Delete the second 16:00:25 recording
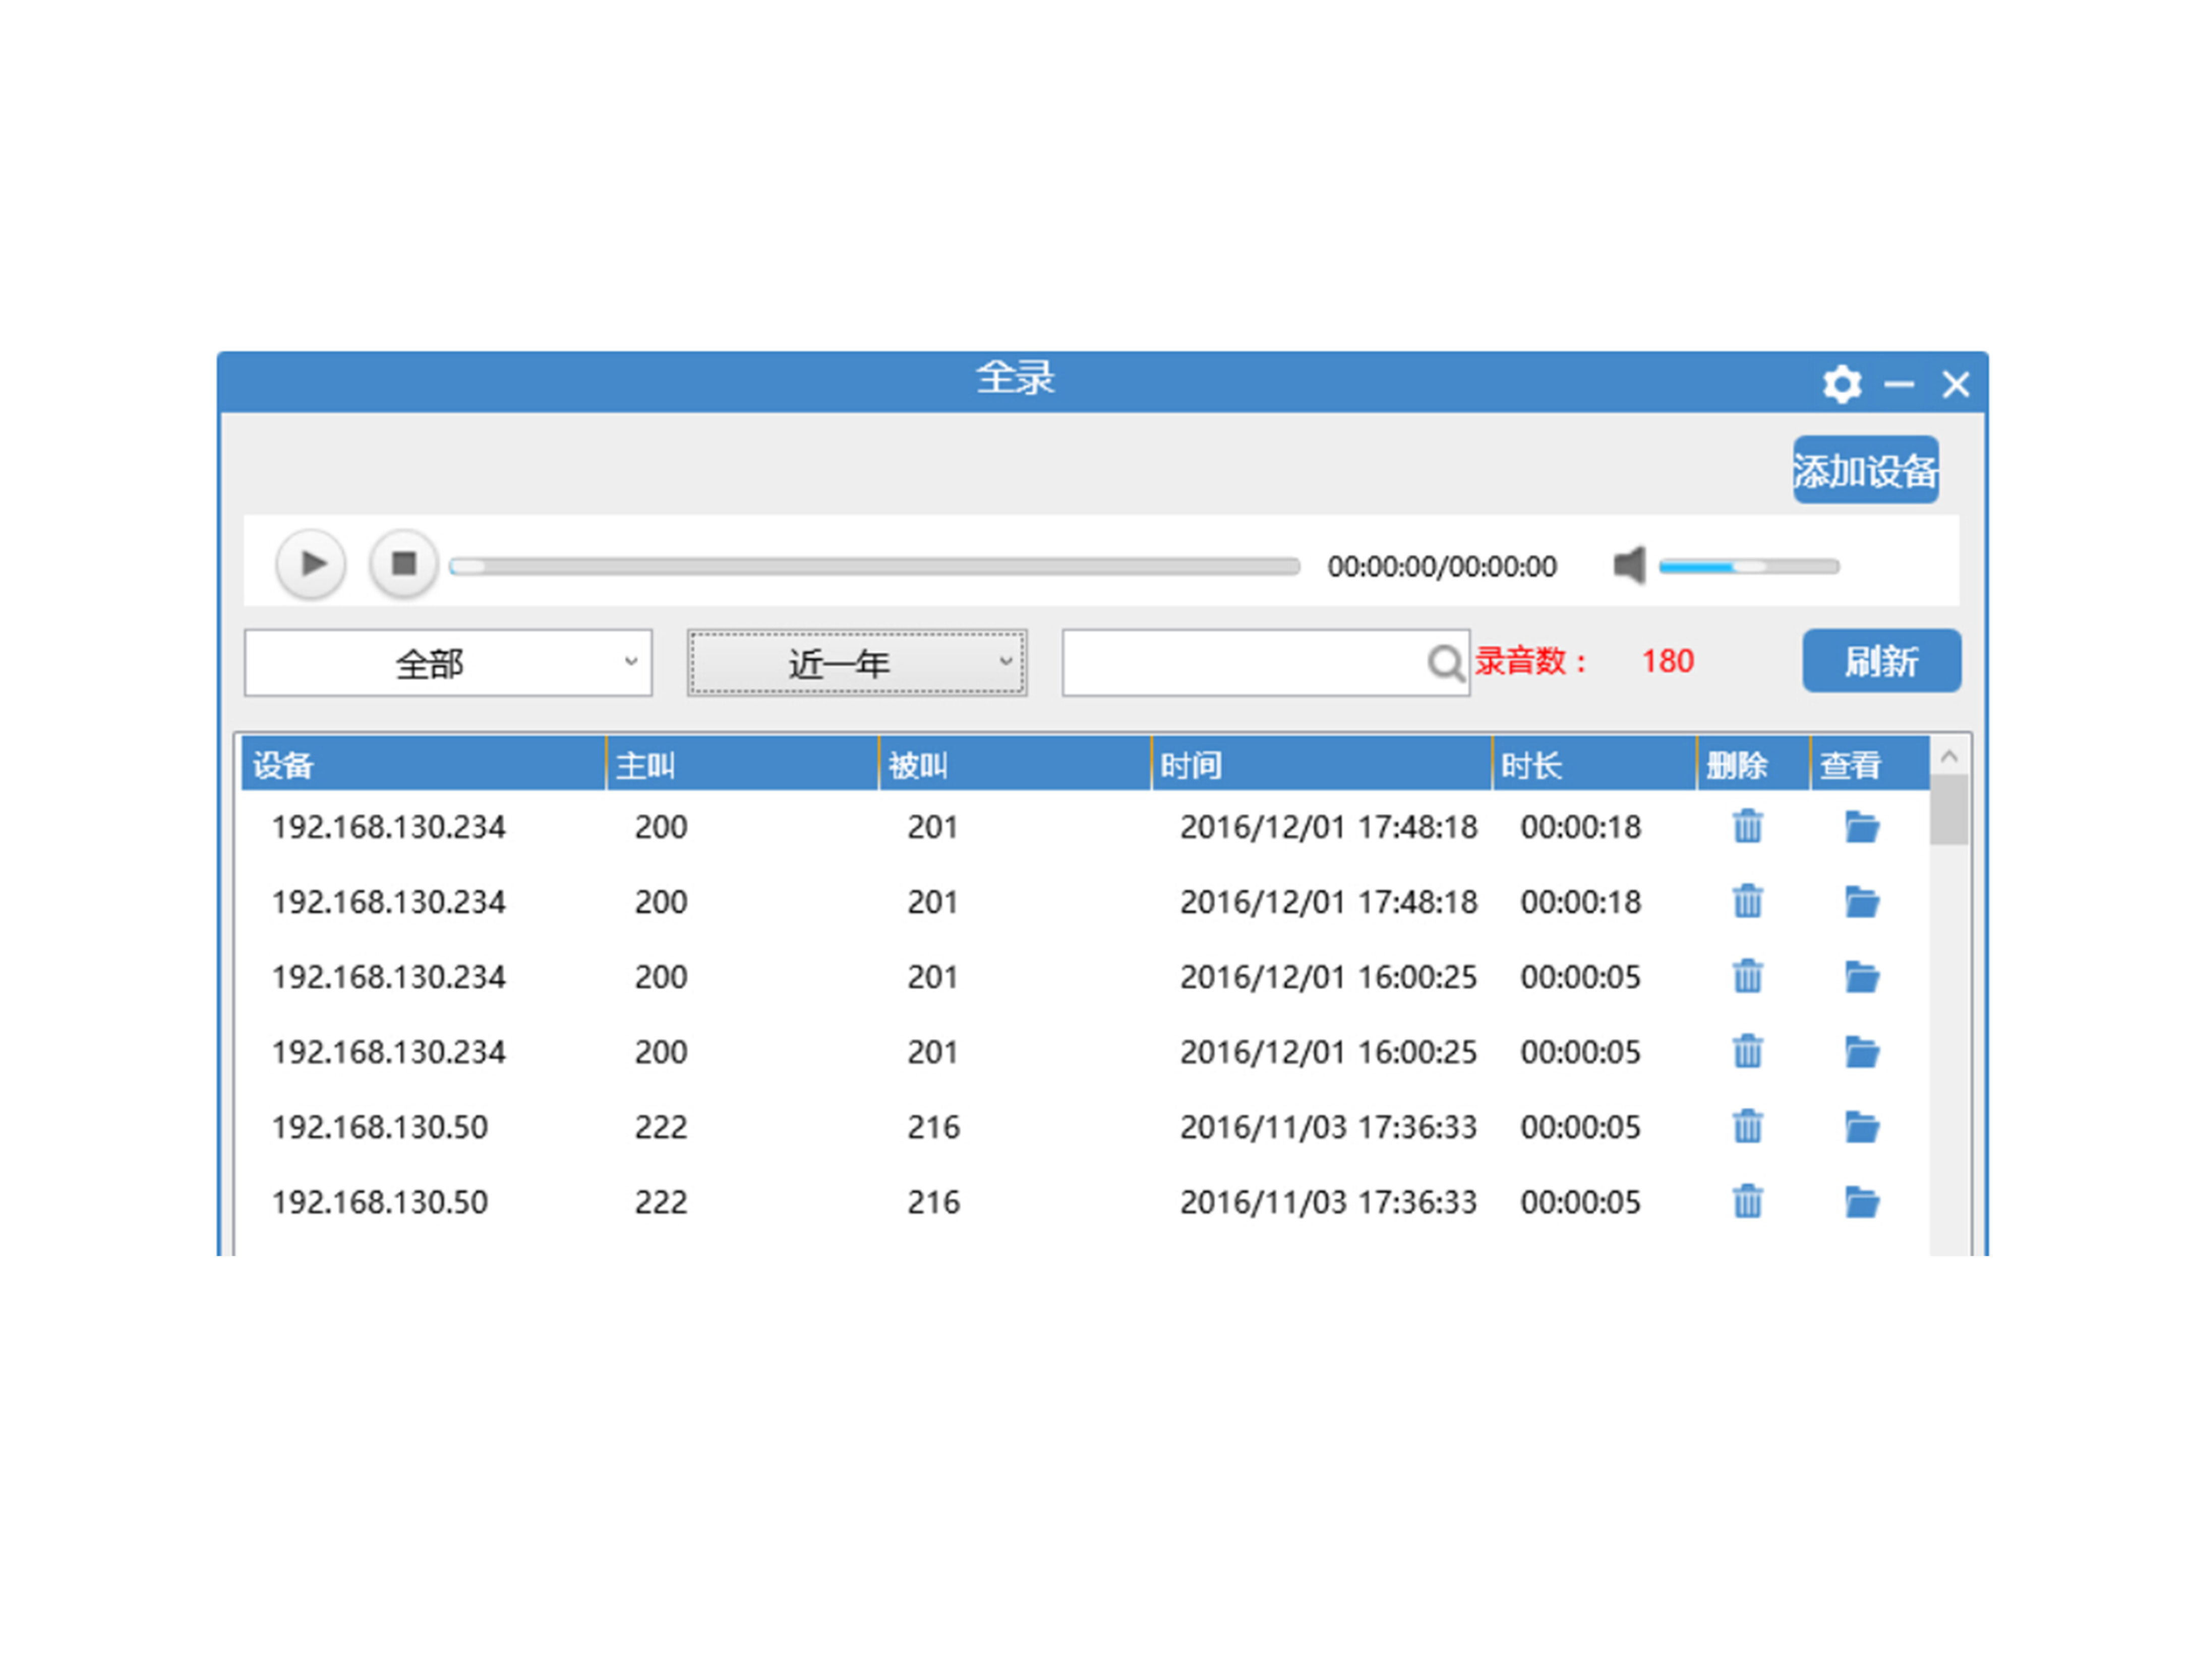 pyautogui.click(x=1747, y=1052)
